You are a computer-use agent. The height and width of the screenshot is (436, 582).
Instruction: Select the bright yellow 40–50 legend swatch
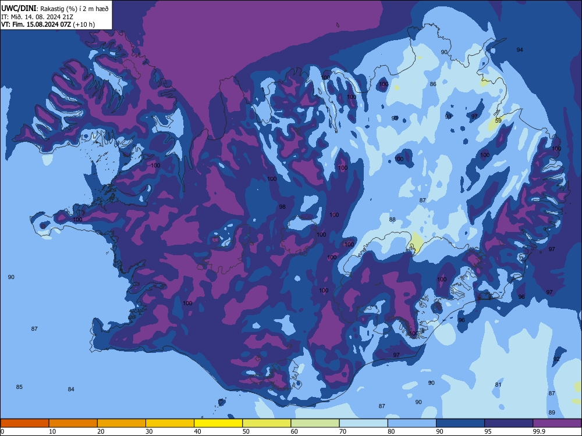coord(218,423)
